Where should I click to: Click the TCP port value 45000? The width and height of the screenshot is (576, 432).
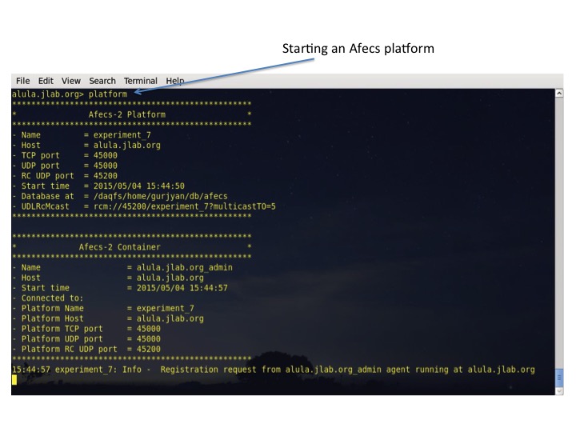click(x=106, y=155)
